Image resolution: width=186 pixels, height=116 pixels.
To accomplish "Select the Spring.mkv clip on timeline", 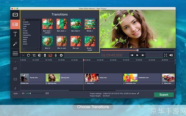I will pos(64,78).
